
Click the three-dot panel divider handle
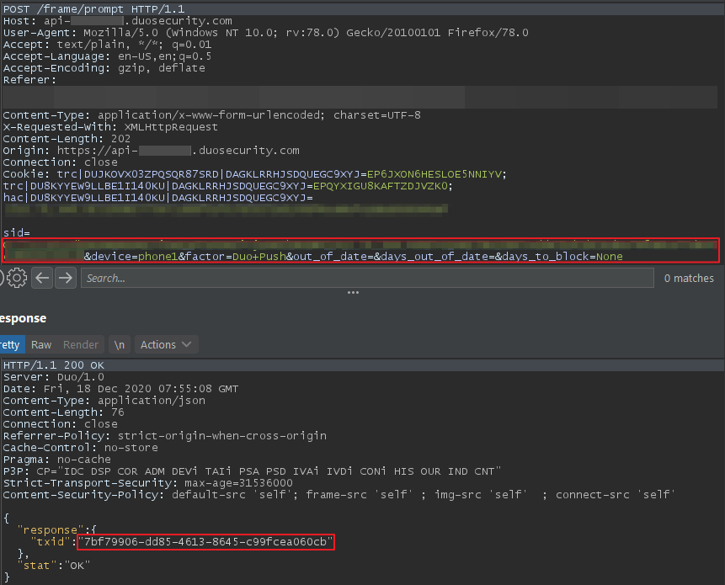[354, 293]
